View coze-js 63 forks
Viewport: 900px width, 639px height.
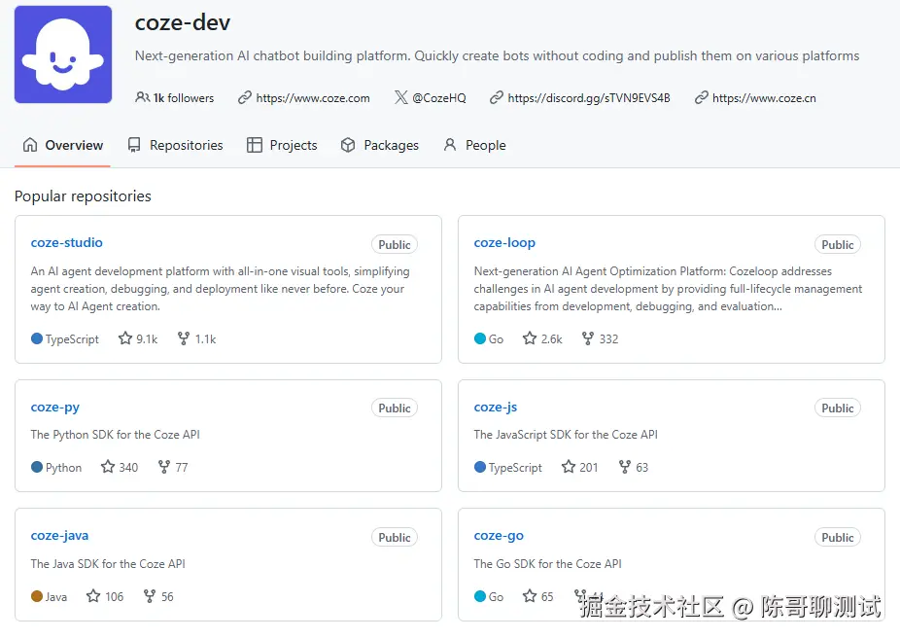pos(633,468)
